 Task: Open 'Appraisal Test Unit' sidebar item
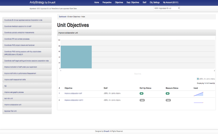coord(27,111)
